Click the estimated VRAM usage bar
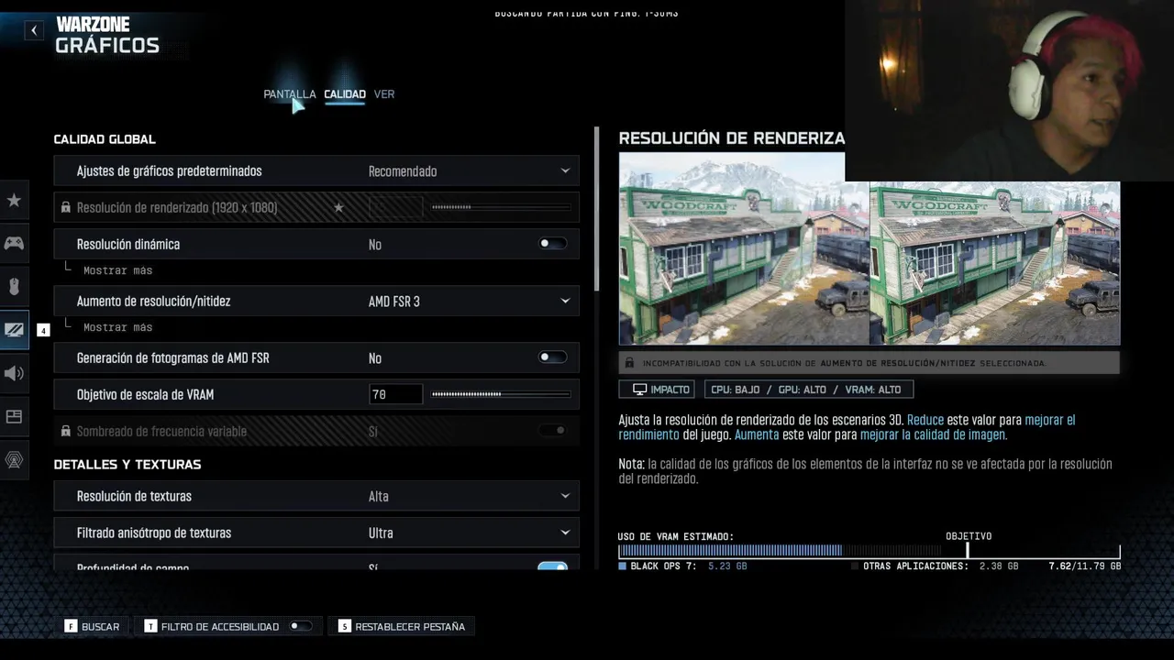Viewport: 1174px width, 660px height. coord(869,551)
